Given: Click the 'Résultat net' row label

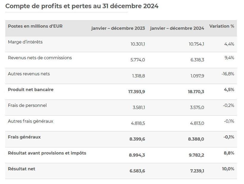Looking at the screenshot, I should (x=21, y=169).
